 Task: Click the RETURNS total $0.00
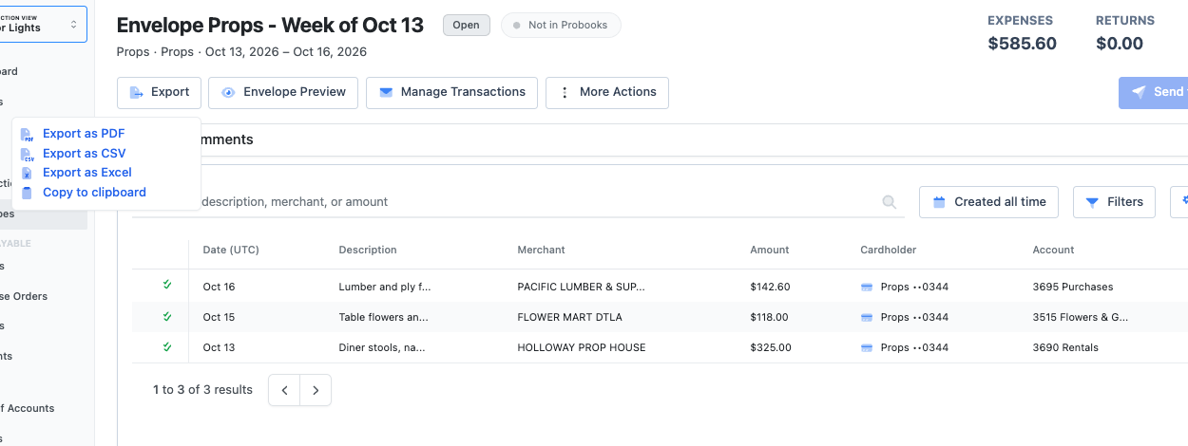pos(1120,44)
